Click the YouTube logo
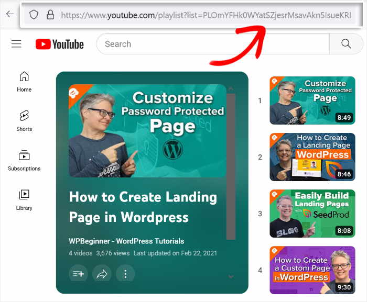Viewport: 367px width, 302px height. point(60,44)
